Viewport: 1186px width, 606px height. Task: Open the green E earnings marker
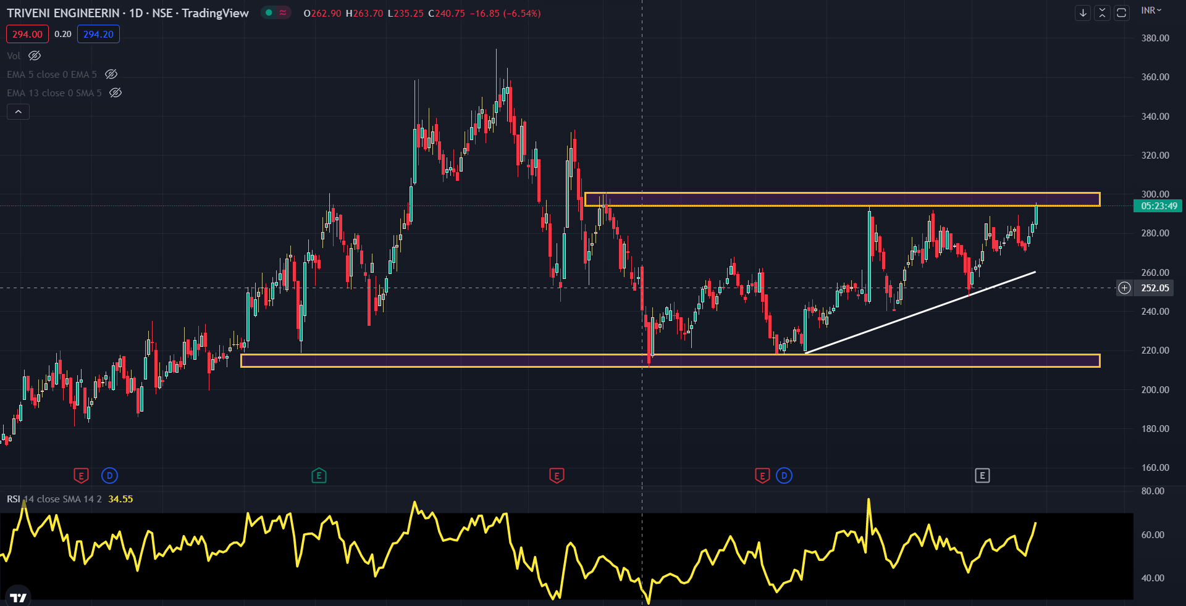(x=319, y=476)
